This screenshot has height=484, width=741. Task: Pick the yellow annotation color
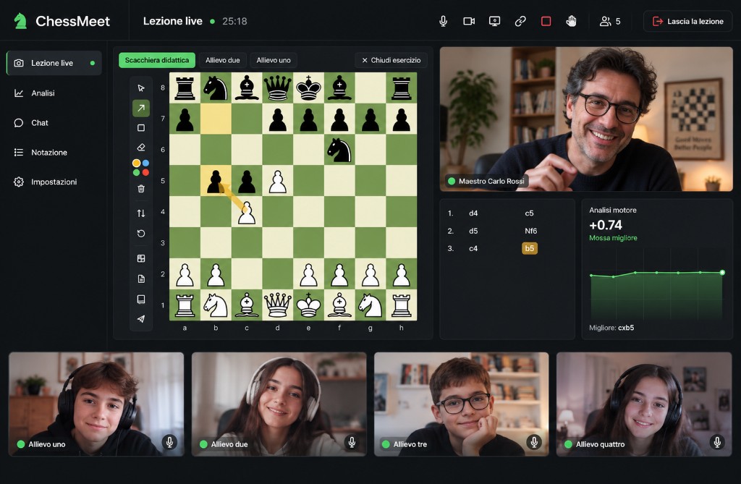tap(136, 163)
